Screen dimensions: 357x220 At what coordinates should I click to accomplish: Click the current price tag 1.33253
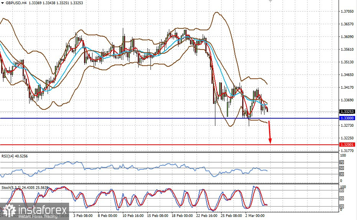click(x=347, y=112)
